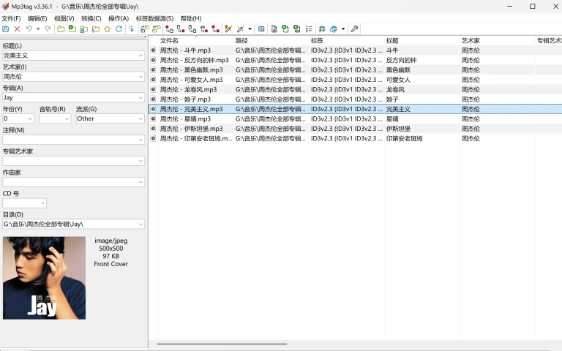Click the Select all files cursor icon
Viewport: 562px width, 351px height.
pyautogui.click(x=132, y=29)
